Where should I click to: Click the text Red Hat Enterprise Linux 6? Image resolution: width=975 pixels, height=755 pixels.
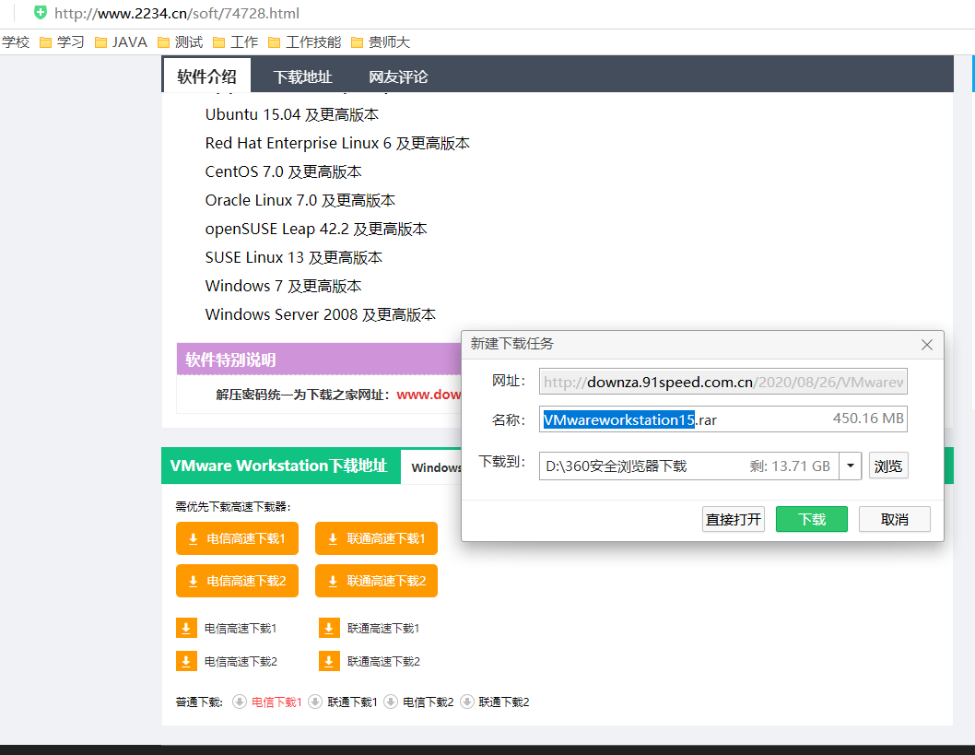299,143
